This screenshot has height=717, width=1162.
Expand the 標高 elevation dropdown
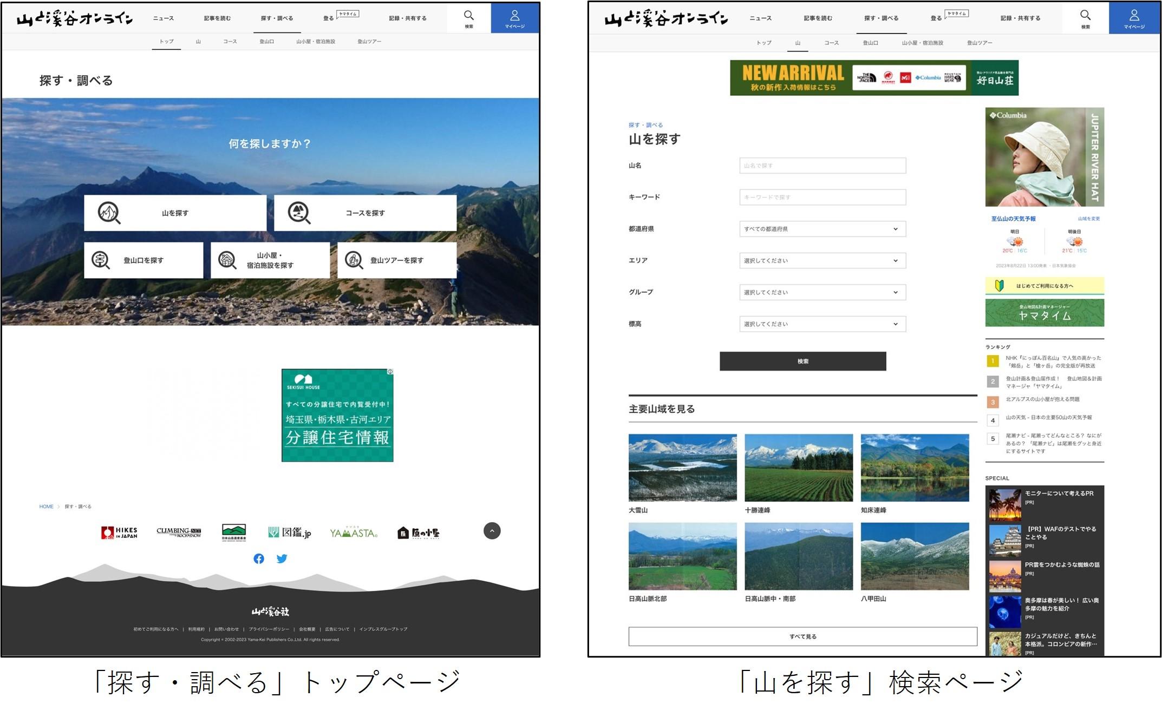click(x=822, y=324)
